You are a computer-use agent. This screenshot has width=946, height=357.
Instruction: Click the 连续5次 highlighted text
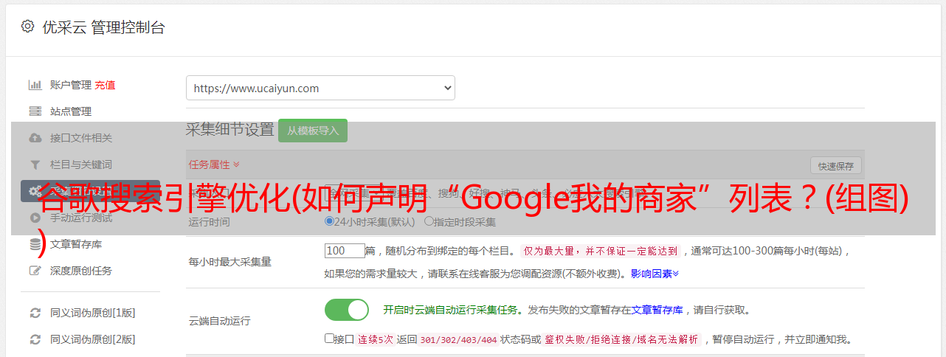[375, 339]
